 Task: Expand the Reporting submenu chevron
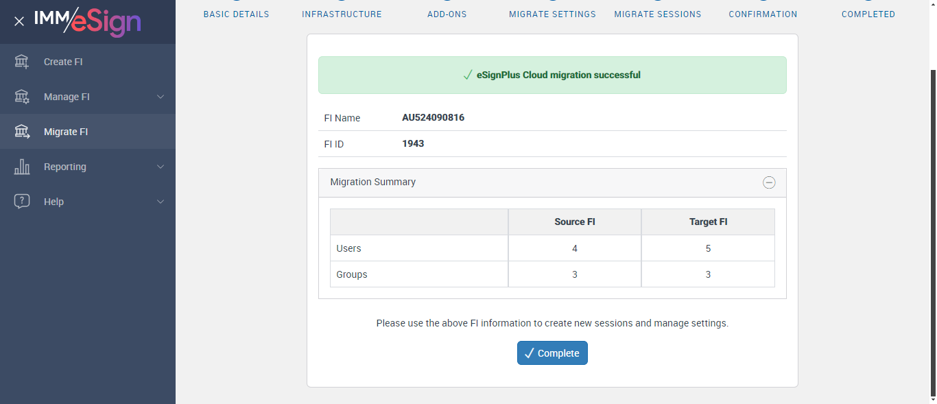point(161,167)
